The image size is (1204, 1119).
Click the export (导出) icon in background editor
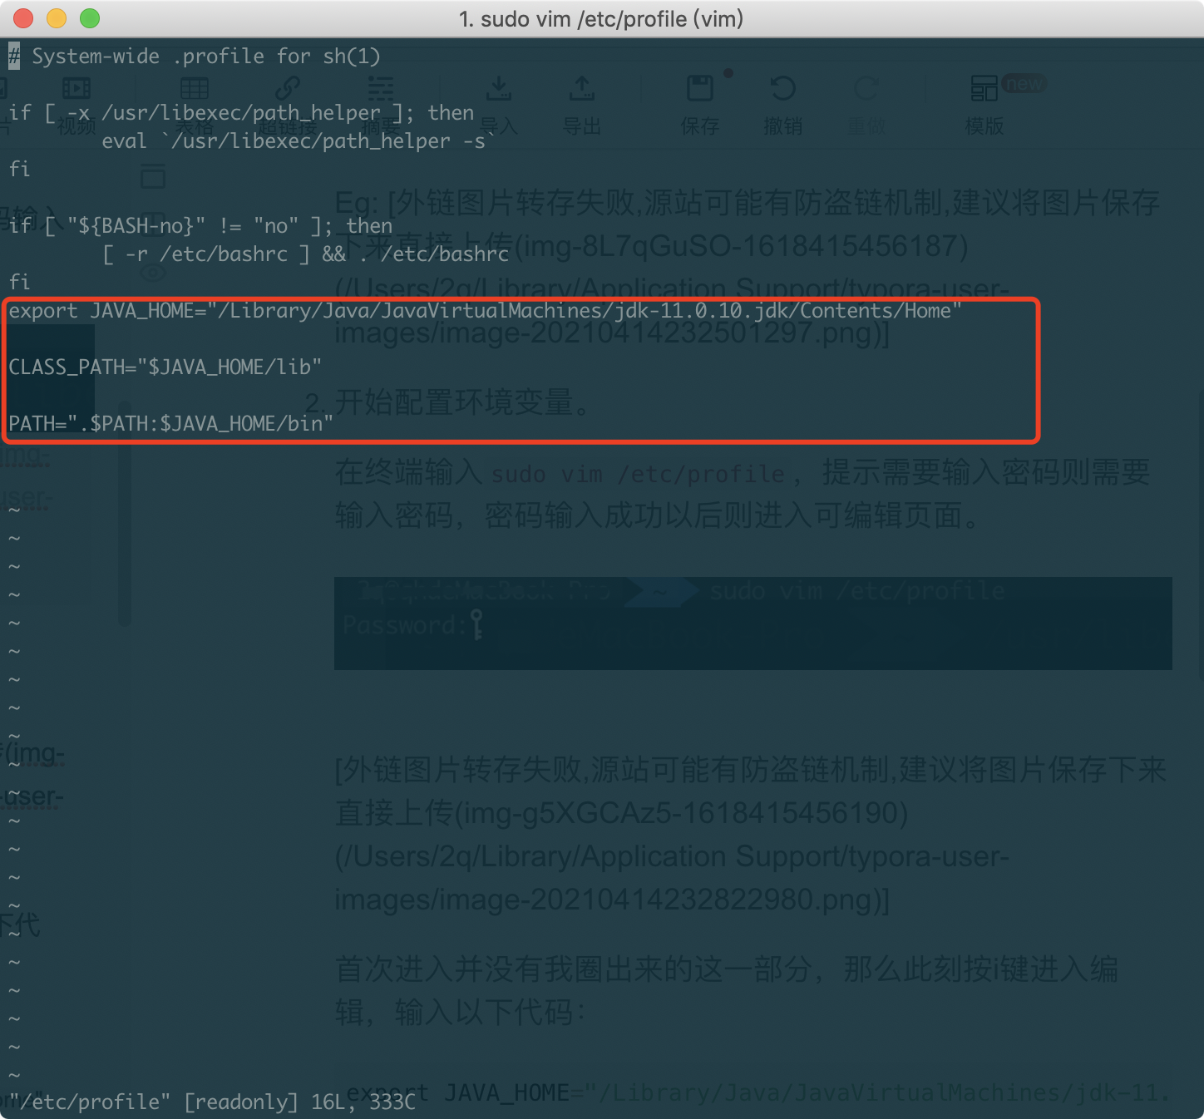582,88
